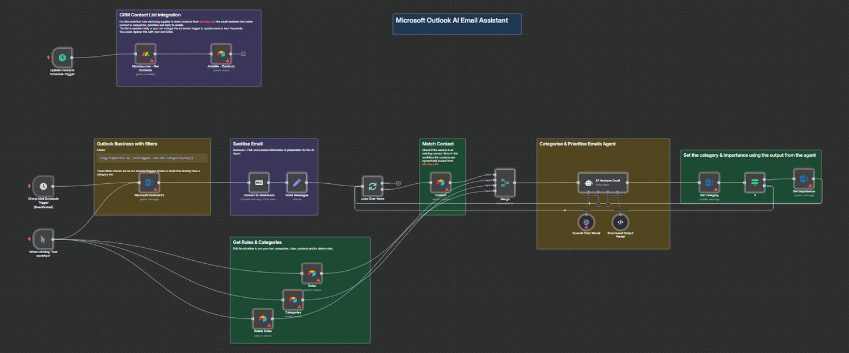849x353 pixels.
Task: Click the Loop Over Items label
Action: 372,199
